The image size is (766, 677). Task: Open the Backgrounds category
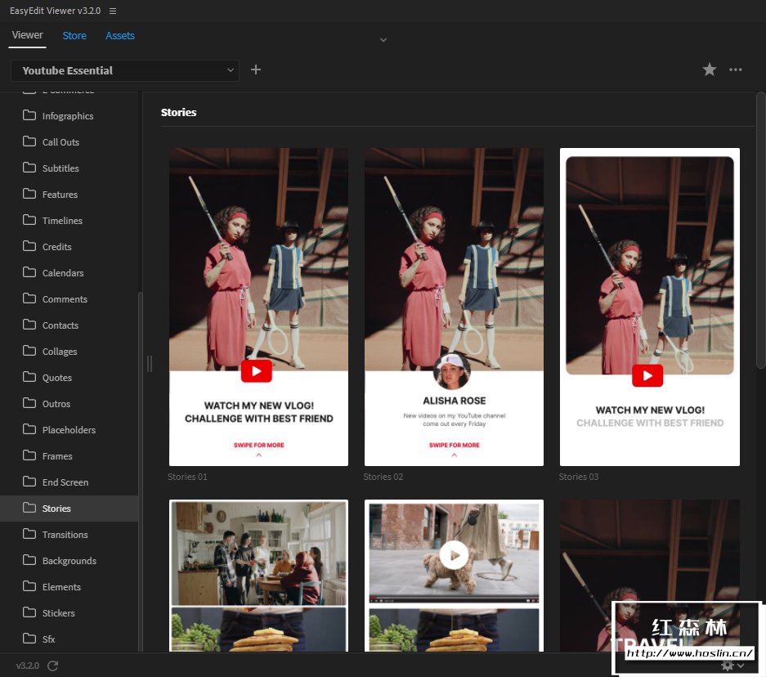69,561
